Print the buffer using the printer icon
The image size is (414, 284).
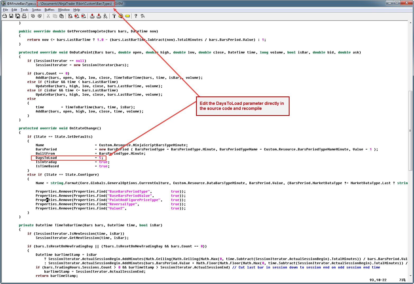24,16
